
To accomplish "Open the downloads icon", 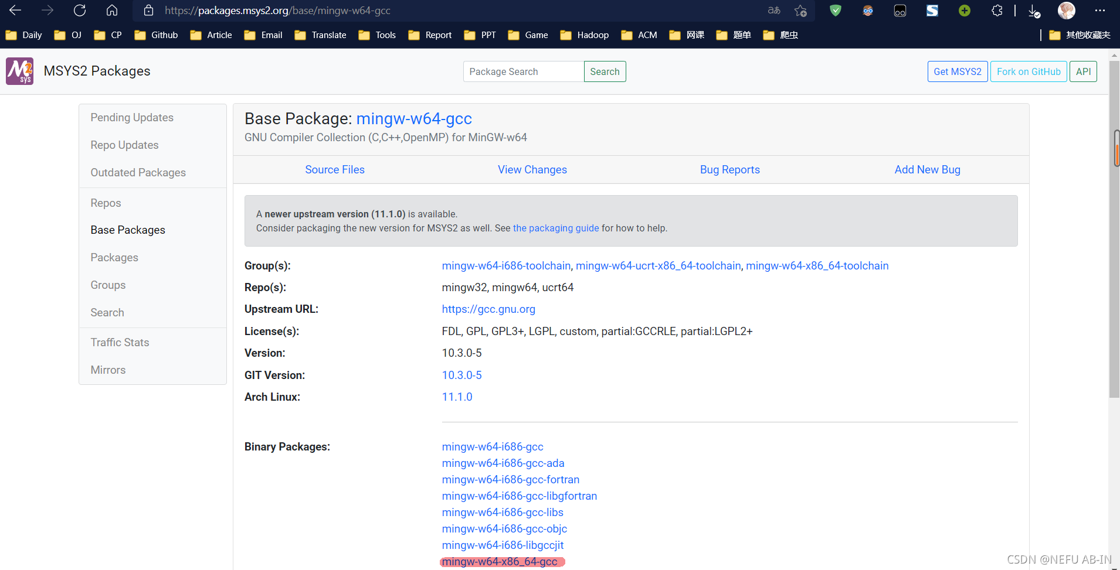I will click(x=1034, y=11).
